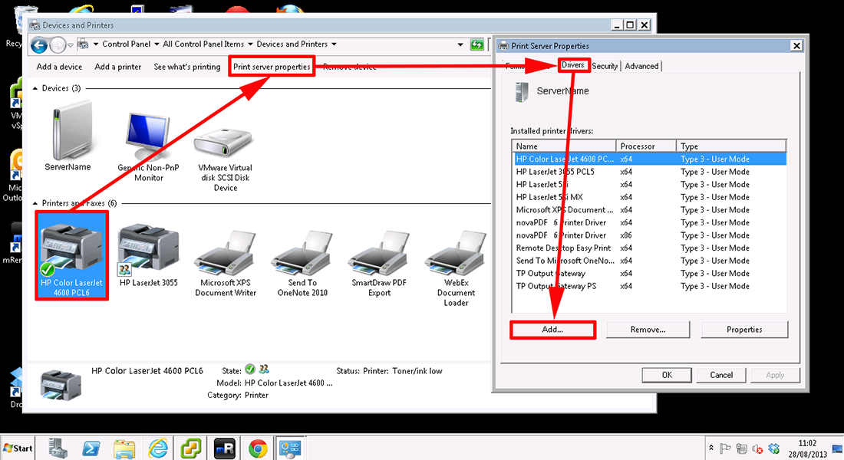Click the Add... driver button

pos(552,330)
